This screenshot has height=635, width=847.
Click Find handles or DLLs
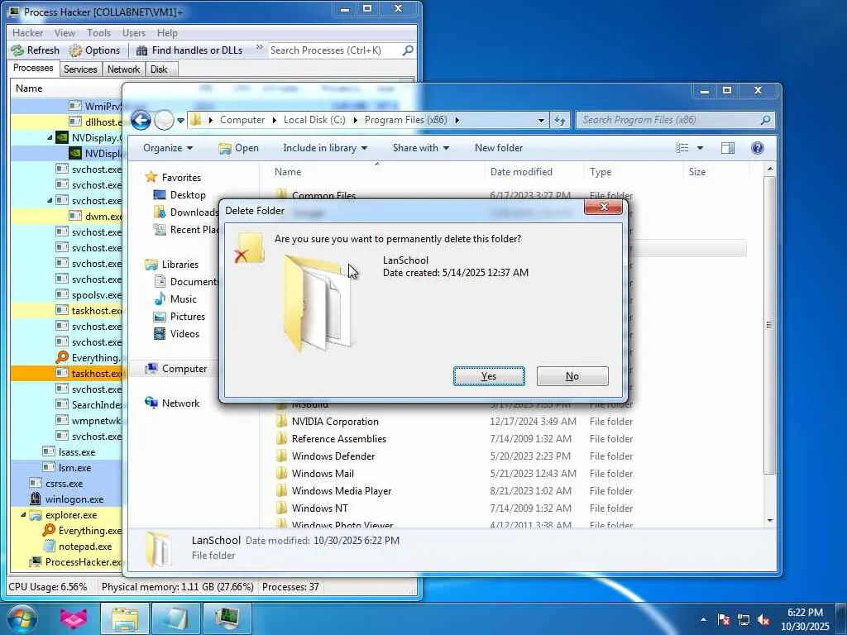point(189,50)
